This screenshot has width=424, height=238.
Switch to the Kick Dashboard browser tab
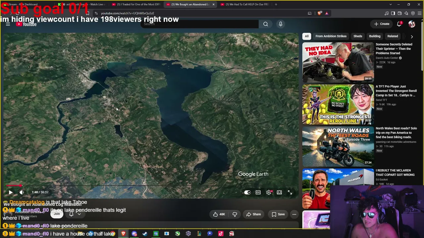click(26, 4)
